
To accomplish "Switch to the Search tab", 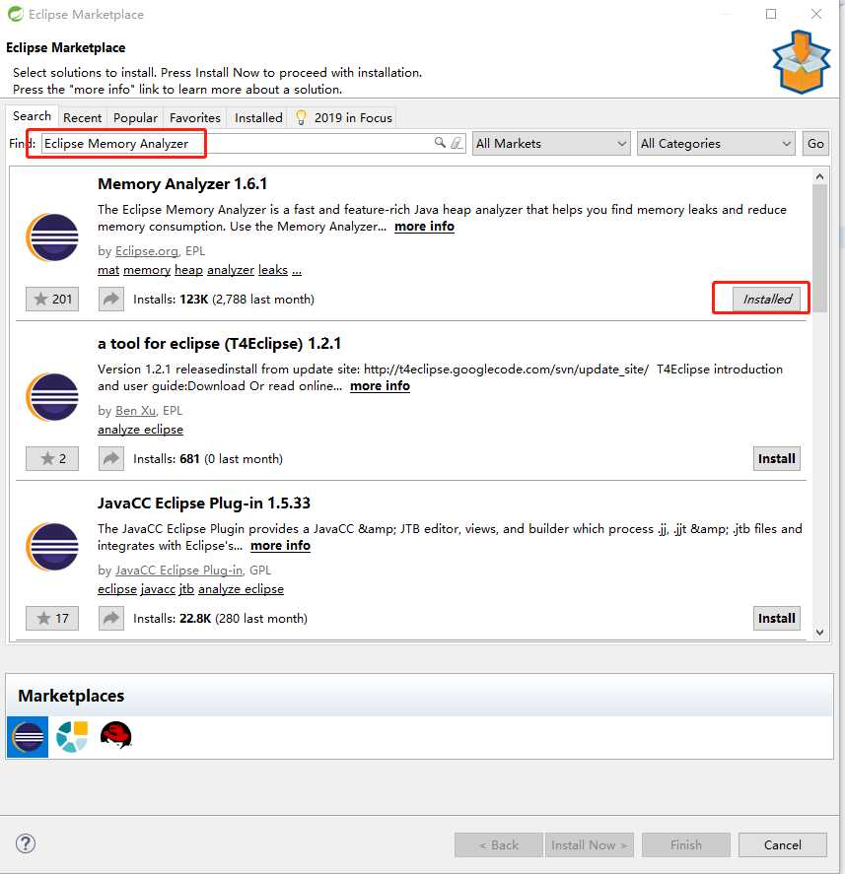I will (32, 116).
